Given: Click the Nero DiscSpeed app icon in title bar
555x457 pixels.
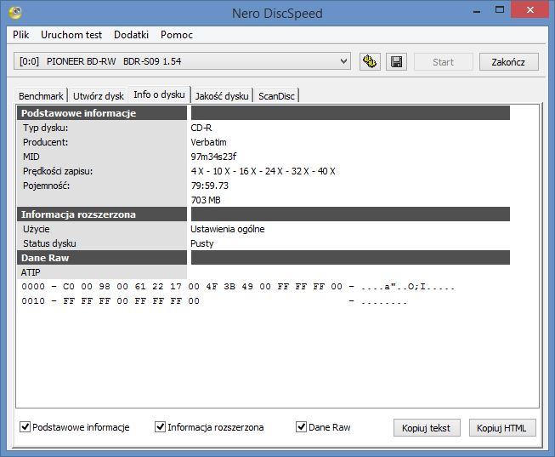Looking at the screenshot, I should (15, 13).
